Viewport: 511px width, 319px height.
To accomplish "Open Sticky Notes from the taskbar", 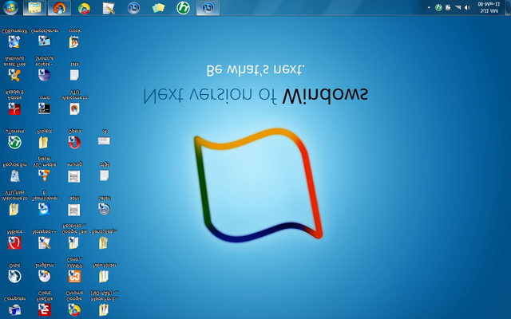I will click(158, 8).
